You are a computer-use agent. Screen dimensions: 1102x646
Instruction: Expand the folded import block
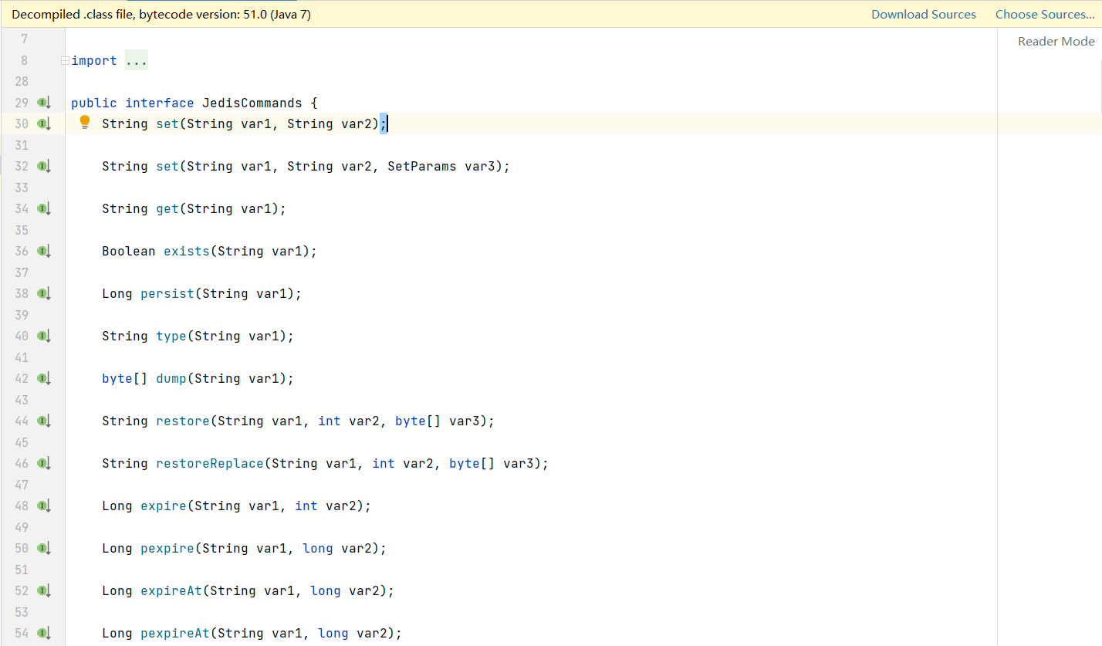click(66, 60)
